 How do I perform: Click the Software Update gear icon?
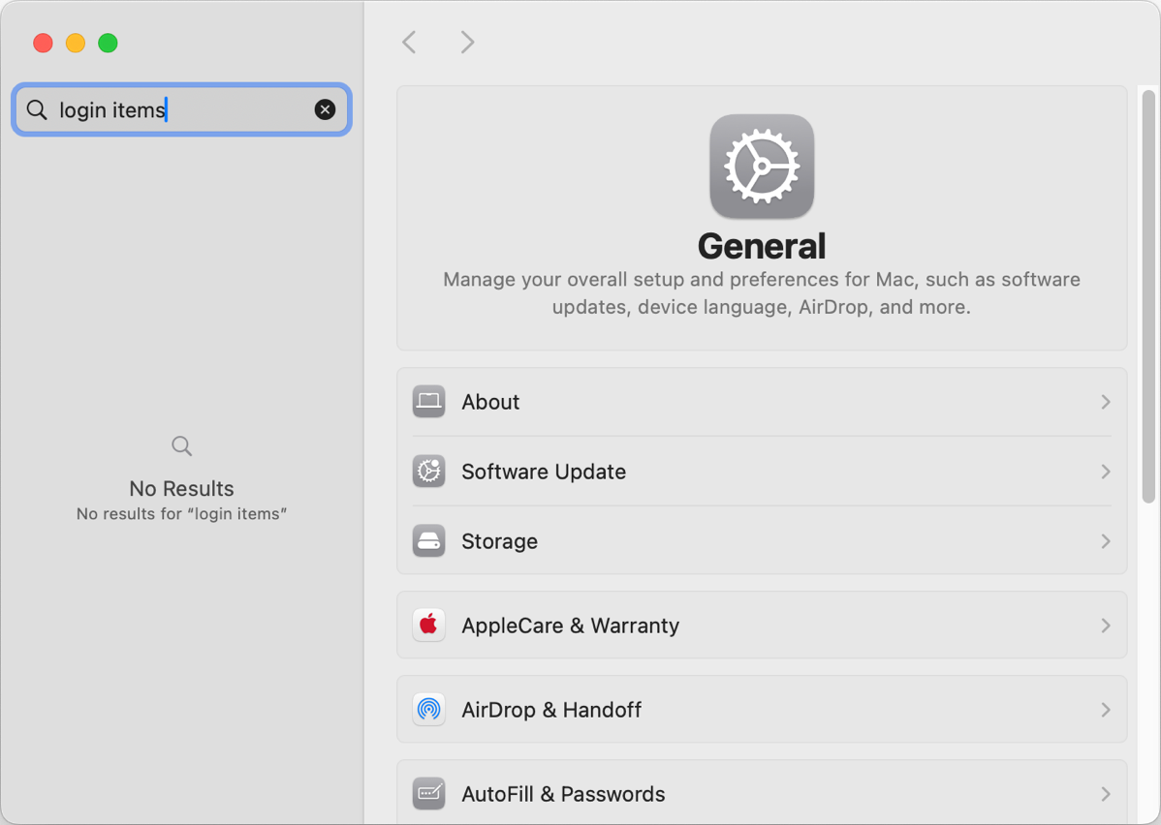tap(428, 472)
